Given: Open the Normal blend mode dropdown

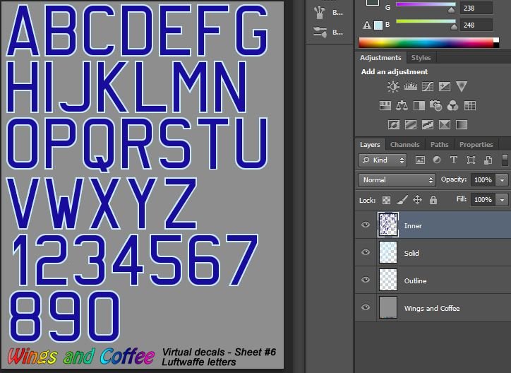Looking at the screenshot, I should (x=397, y=180).
